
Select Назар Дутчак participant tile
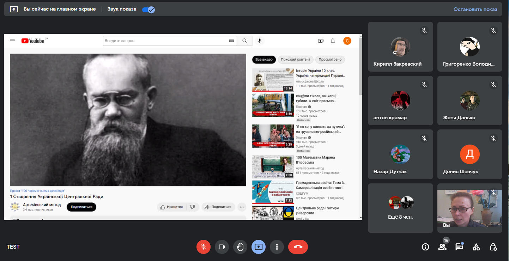[400, 154]
